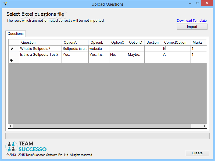Click the scroll right arrow of grid
The image size is (215, 161).
click(x=205, y=126)
